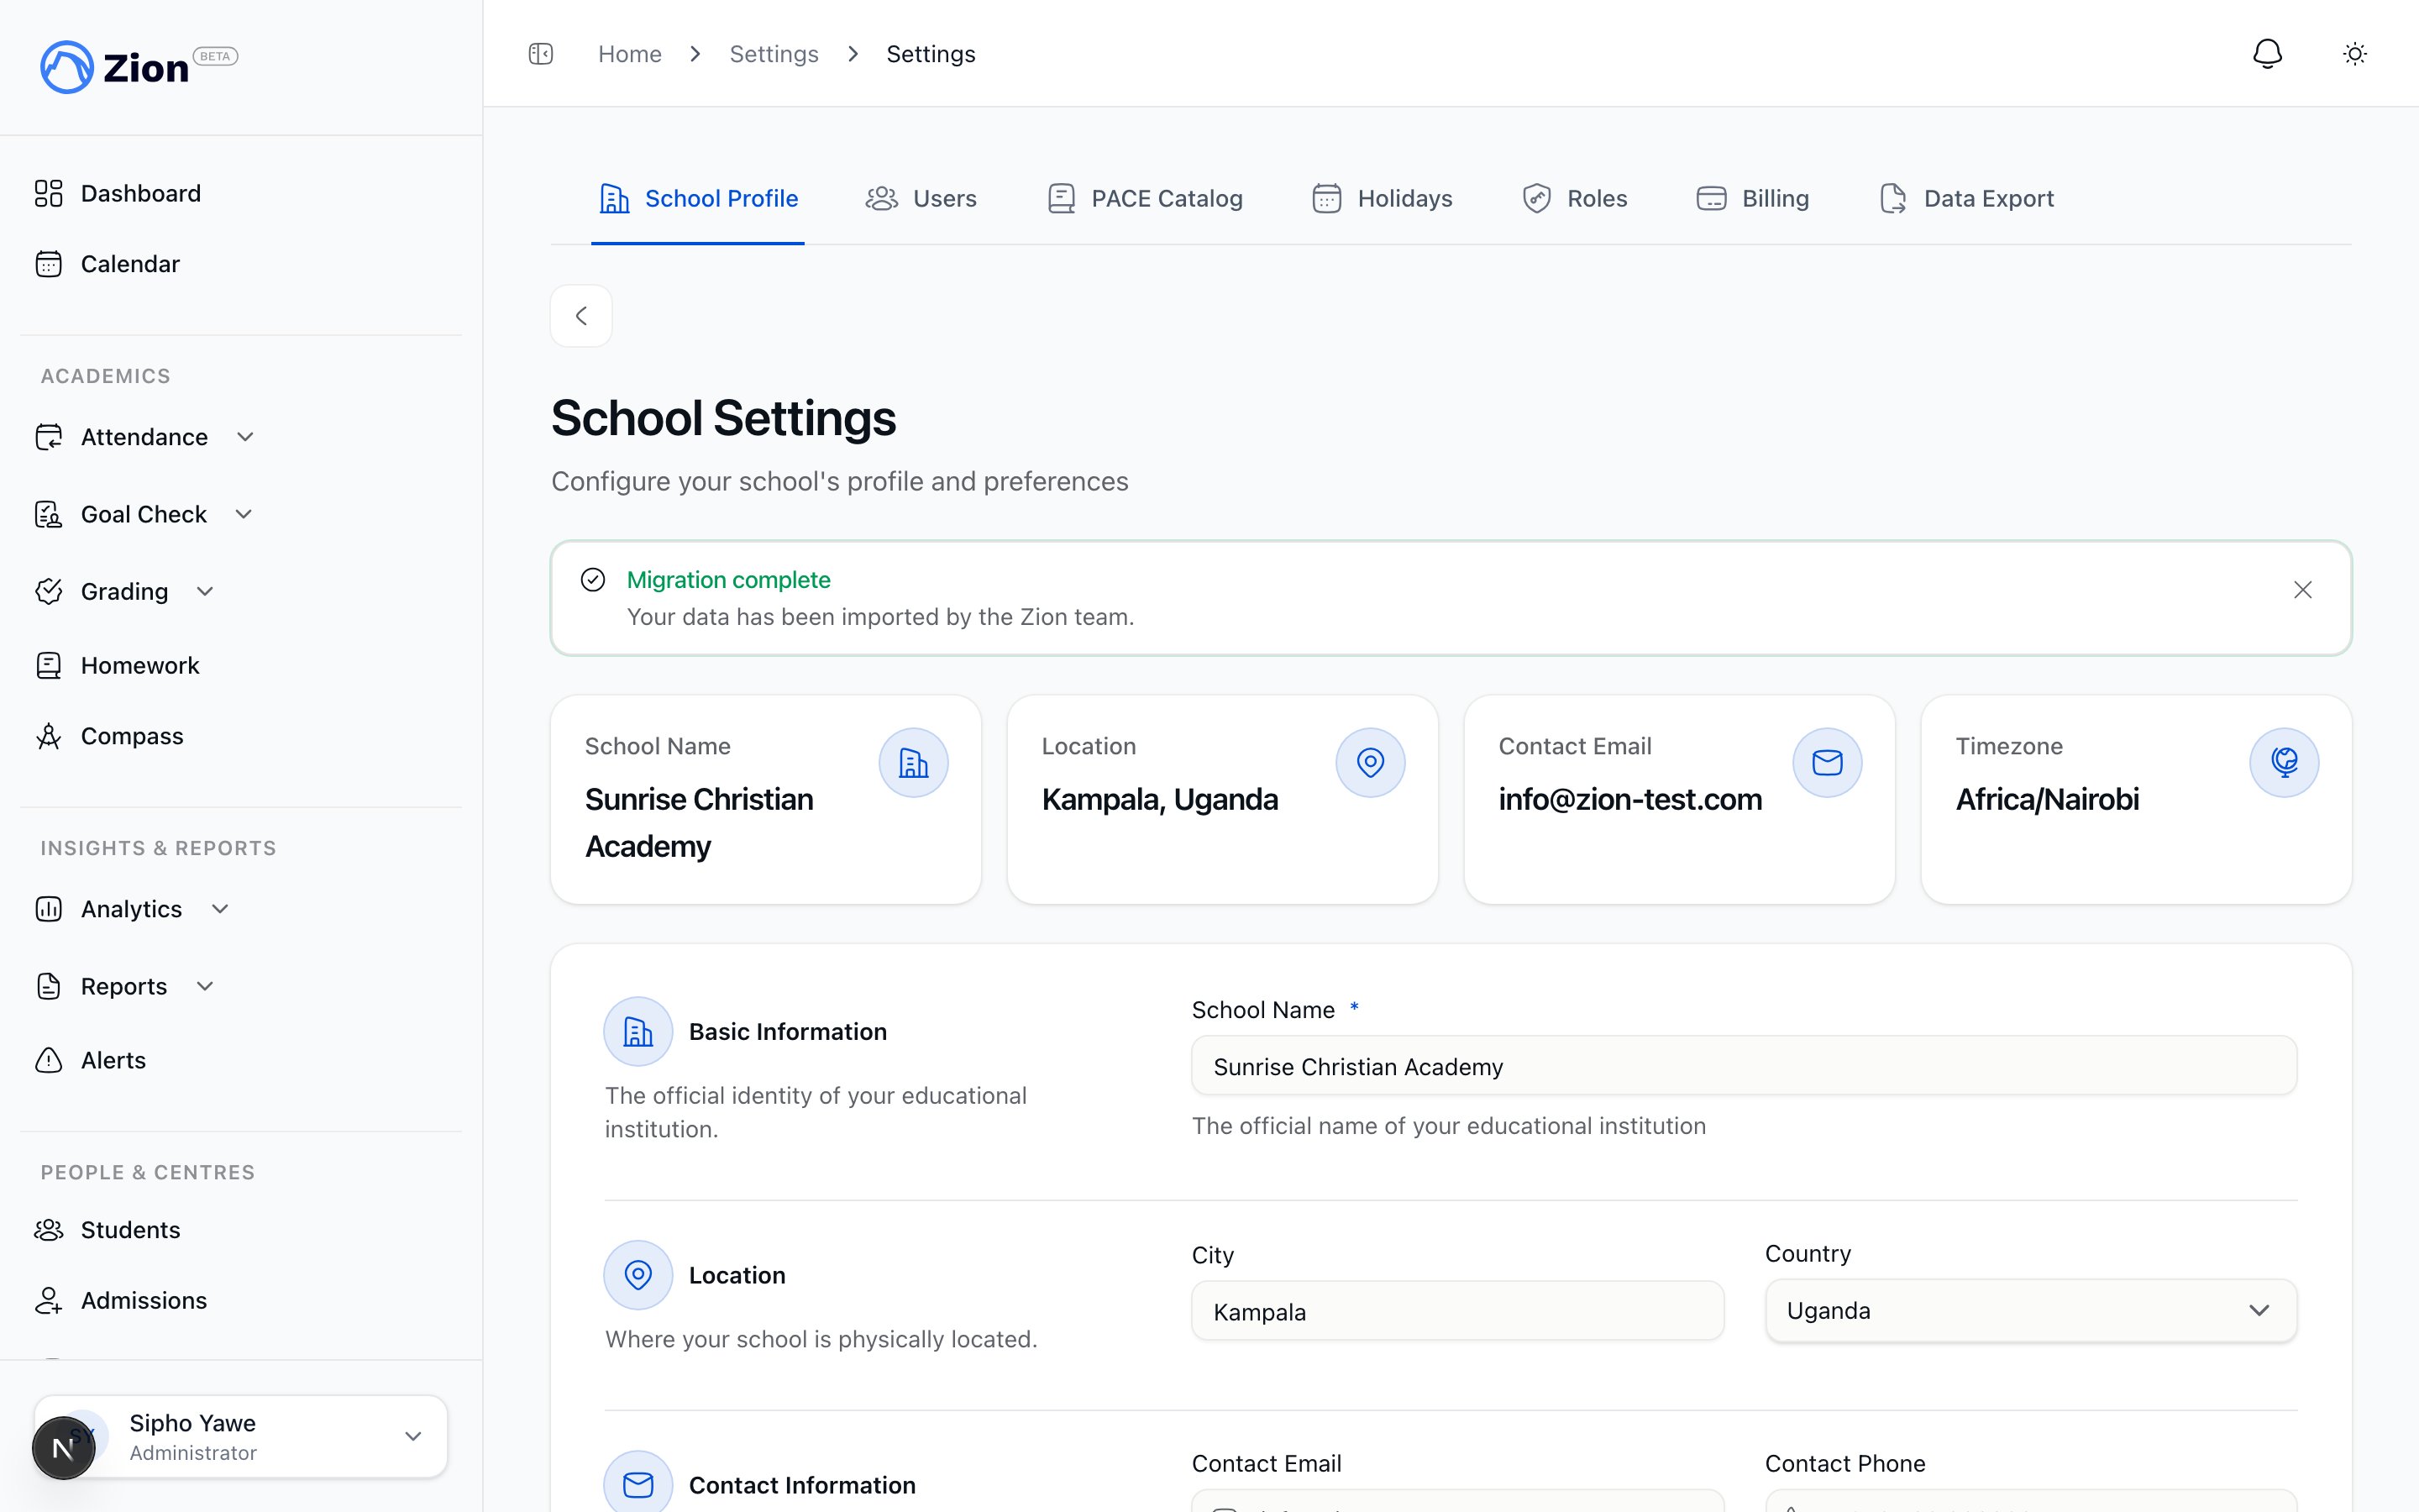
Task: Click the middle Settings breadcrumb link
Action: click(774, 54)
